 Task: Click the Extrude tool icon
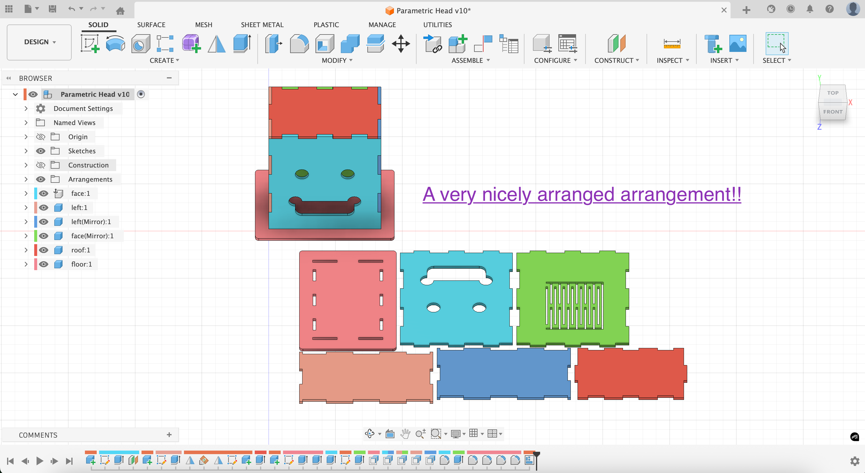(242, 44)
